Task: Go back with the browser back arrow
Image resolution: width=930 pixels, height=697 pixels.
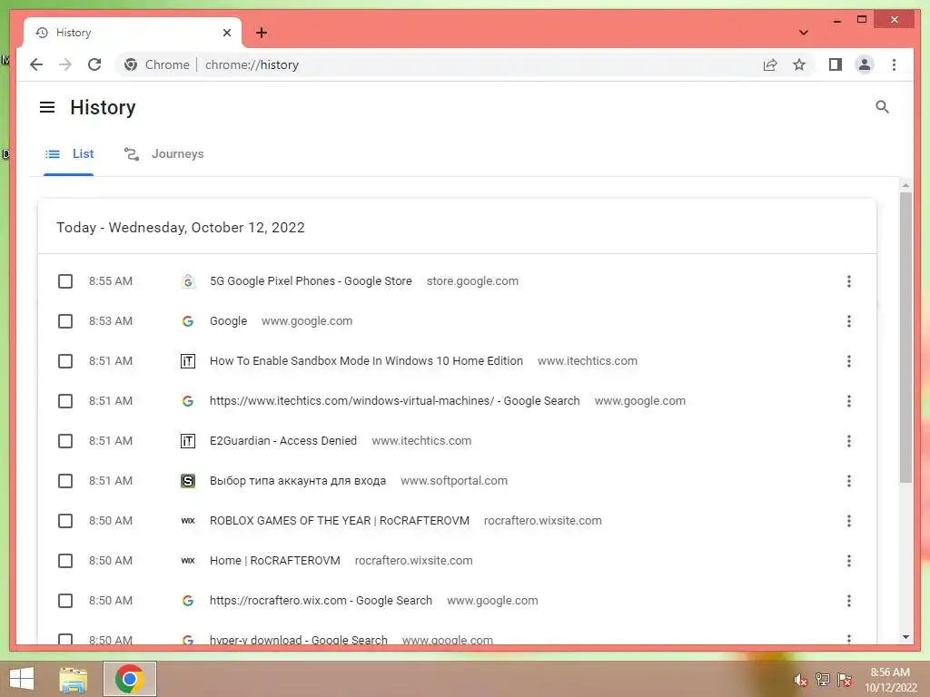Action: coord(36,64)
